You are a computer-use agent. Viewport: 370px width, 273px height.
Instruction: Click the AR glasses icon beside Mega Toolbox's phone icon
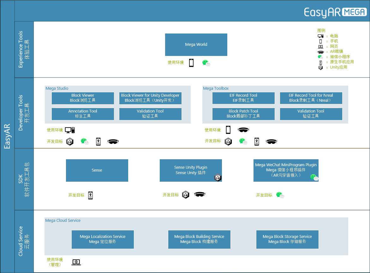[243, 130]
